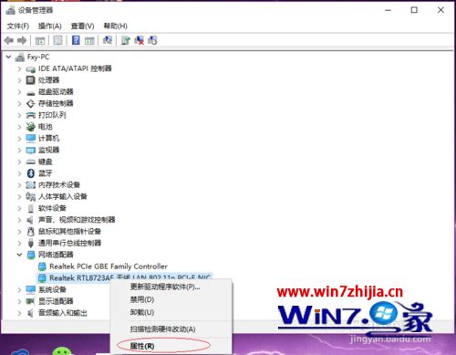Select the 打印队列 label text
This screenshot has height=355, width=456.
click(52, 115)
